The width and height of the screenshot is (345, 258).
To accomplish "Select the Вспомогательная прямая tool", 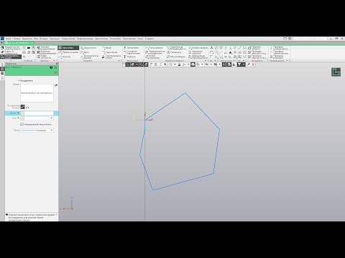I will [x=90, y=57].
